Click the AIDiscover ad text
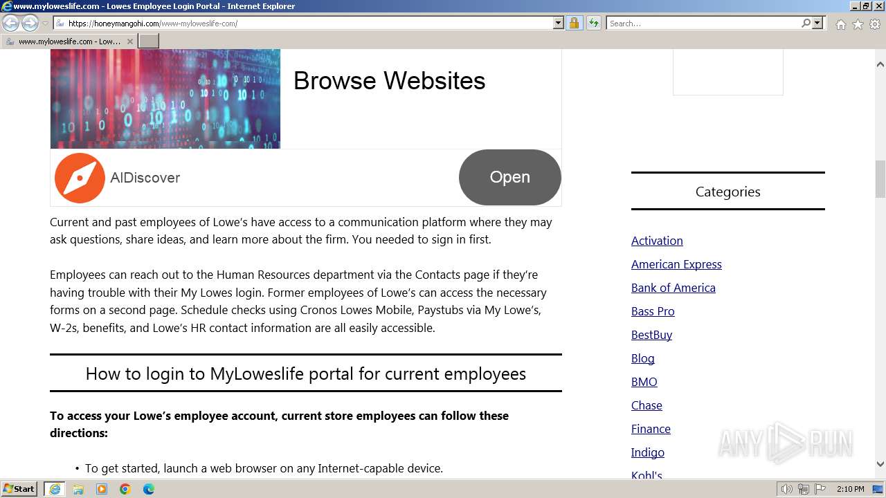The image size is (886, 498). coord(145,178)
